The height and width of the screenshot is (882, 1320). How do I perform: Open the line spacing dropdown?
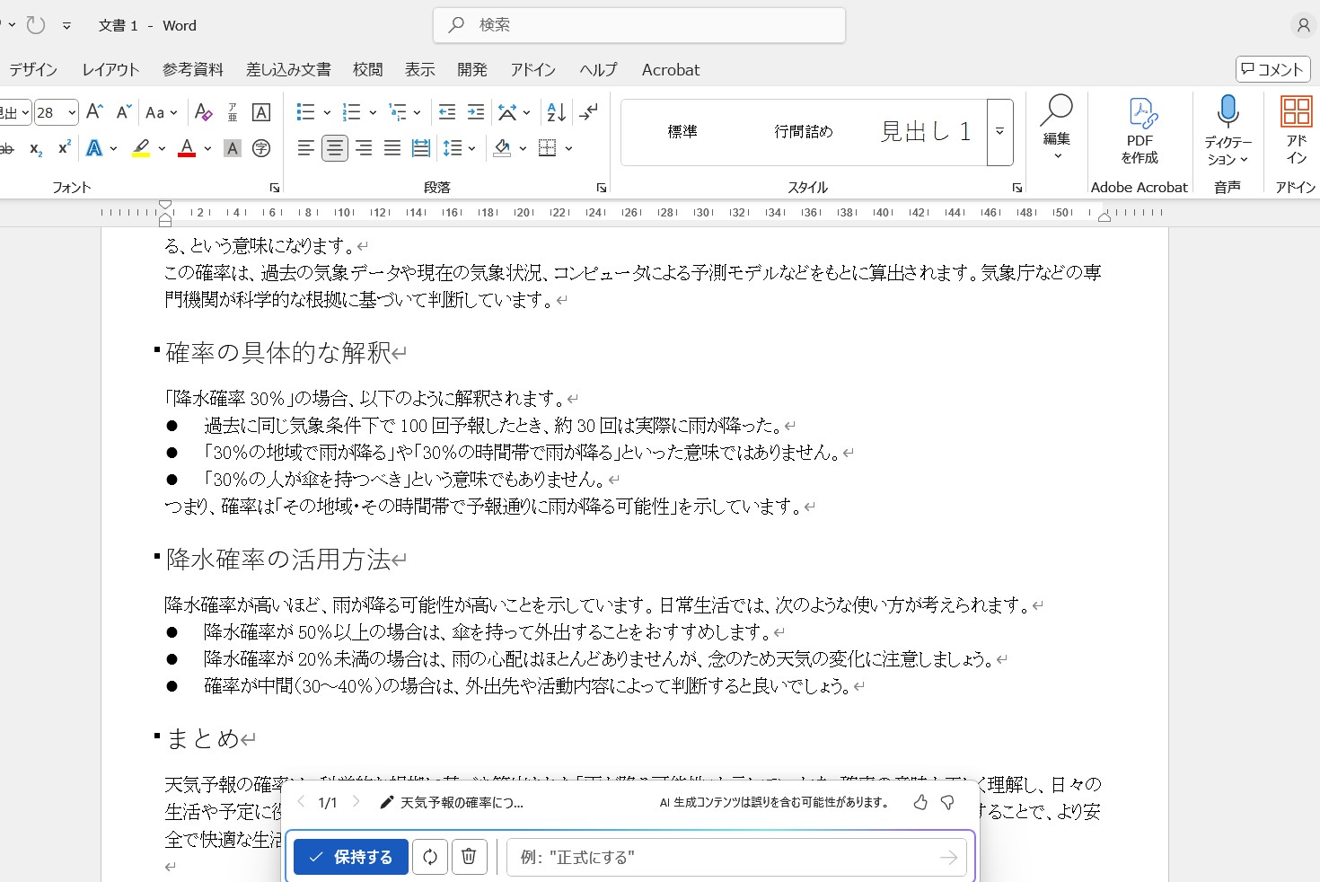[x=460, y=148]
